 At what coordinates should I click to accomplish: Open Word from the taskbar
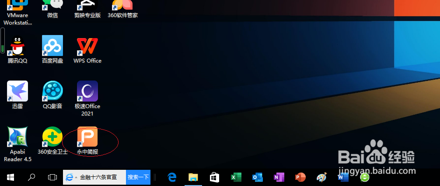pos(343,177)
